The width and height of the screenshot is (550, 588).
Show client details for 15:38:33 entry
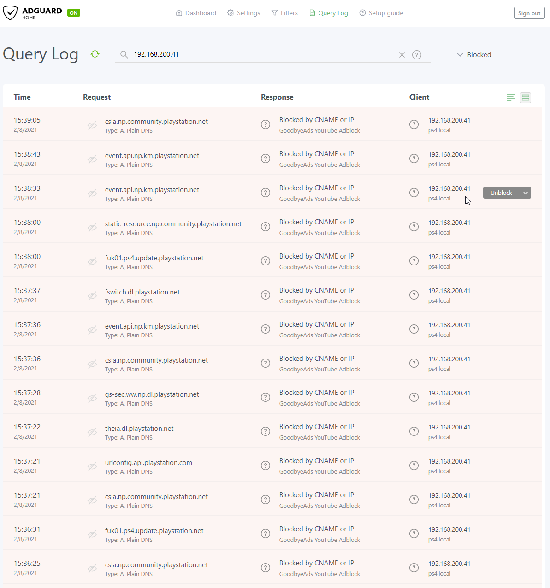[414, 193]
